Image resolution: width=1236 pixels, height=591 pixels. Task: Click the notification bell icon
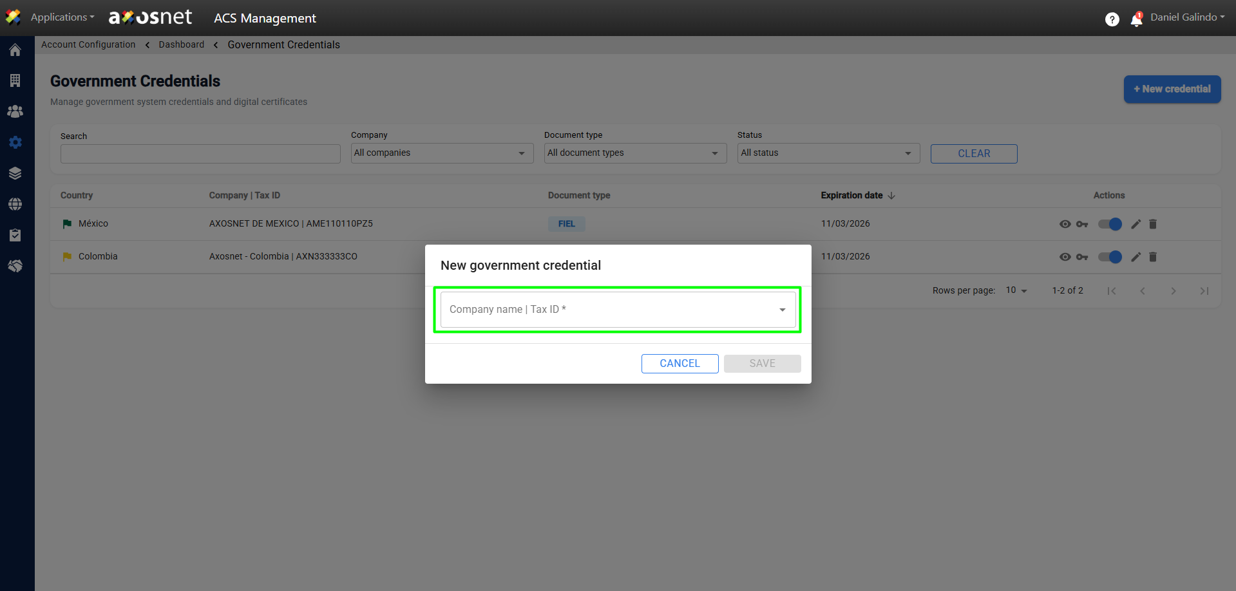pos(1136,20)
